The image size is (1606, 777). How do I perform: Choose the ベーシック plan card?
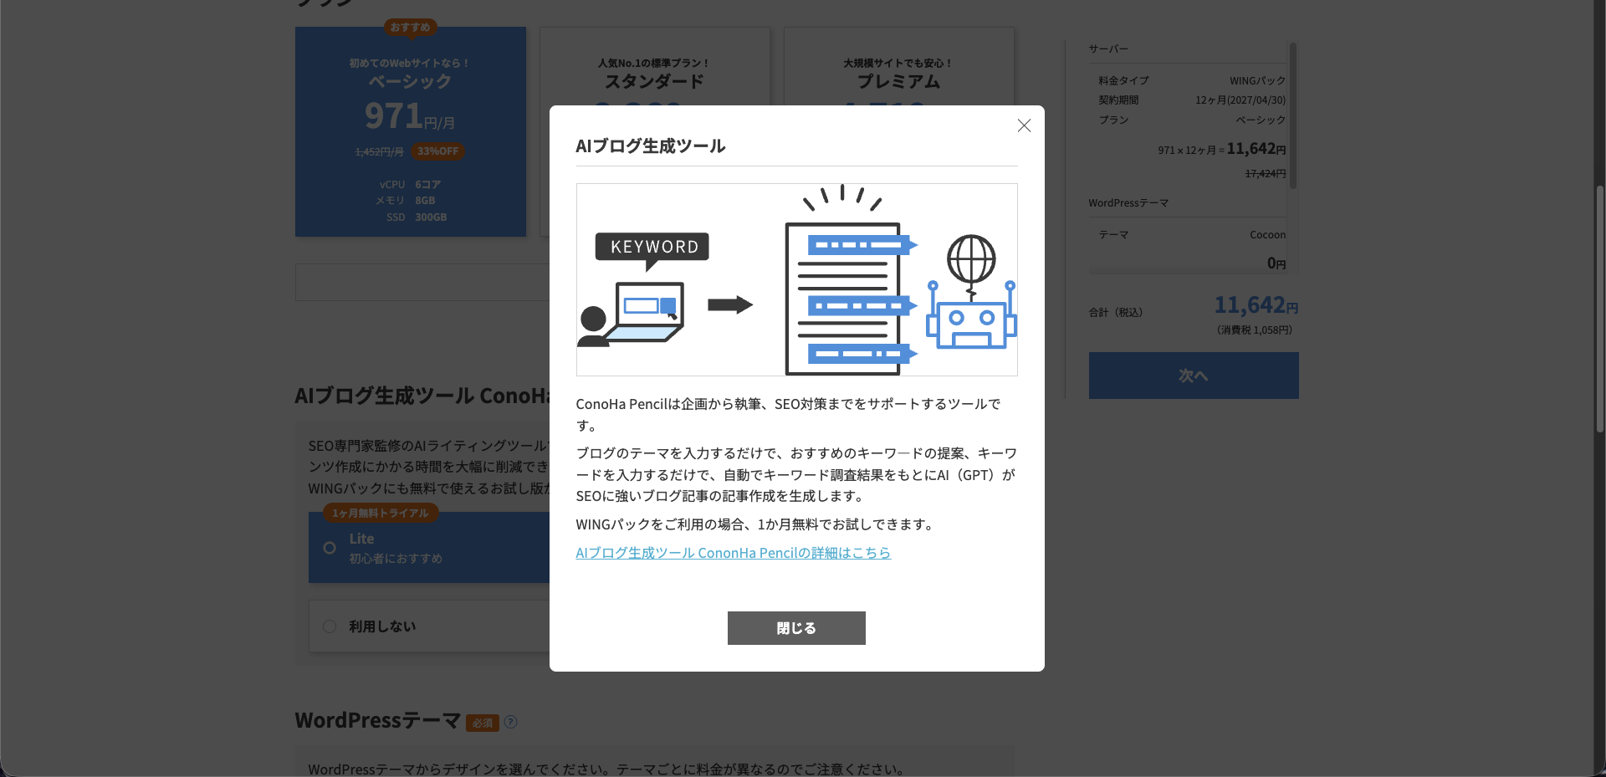(x=411, y=131)
